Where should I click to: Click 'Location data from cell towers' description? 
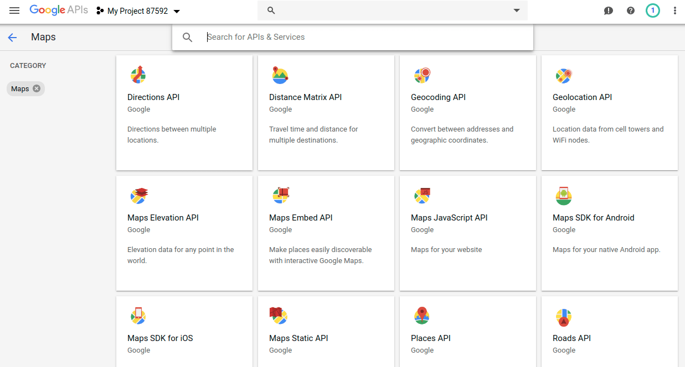coord(608,135)
